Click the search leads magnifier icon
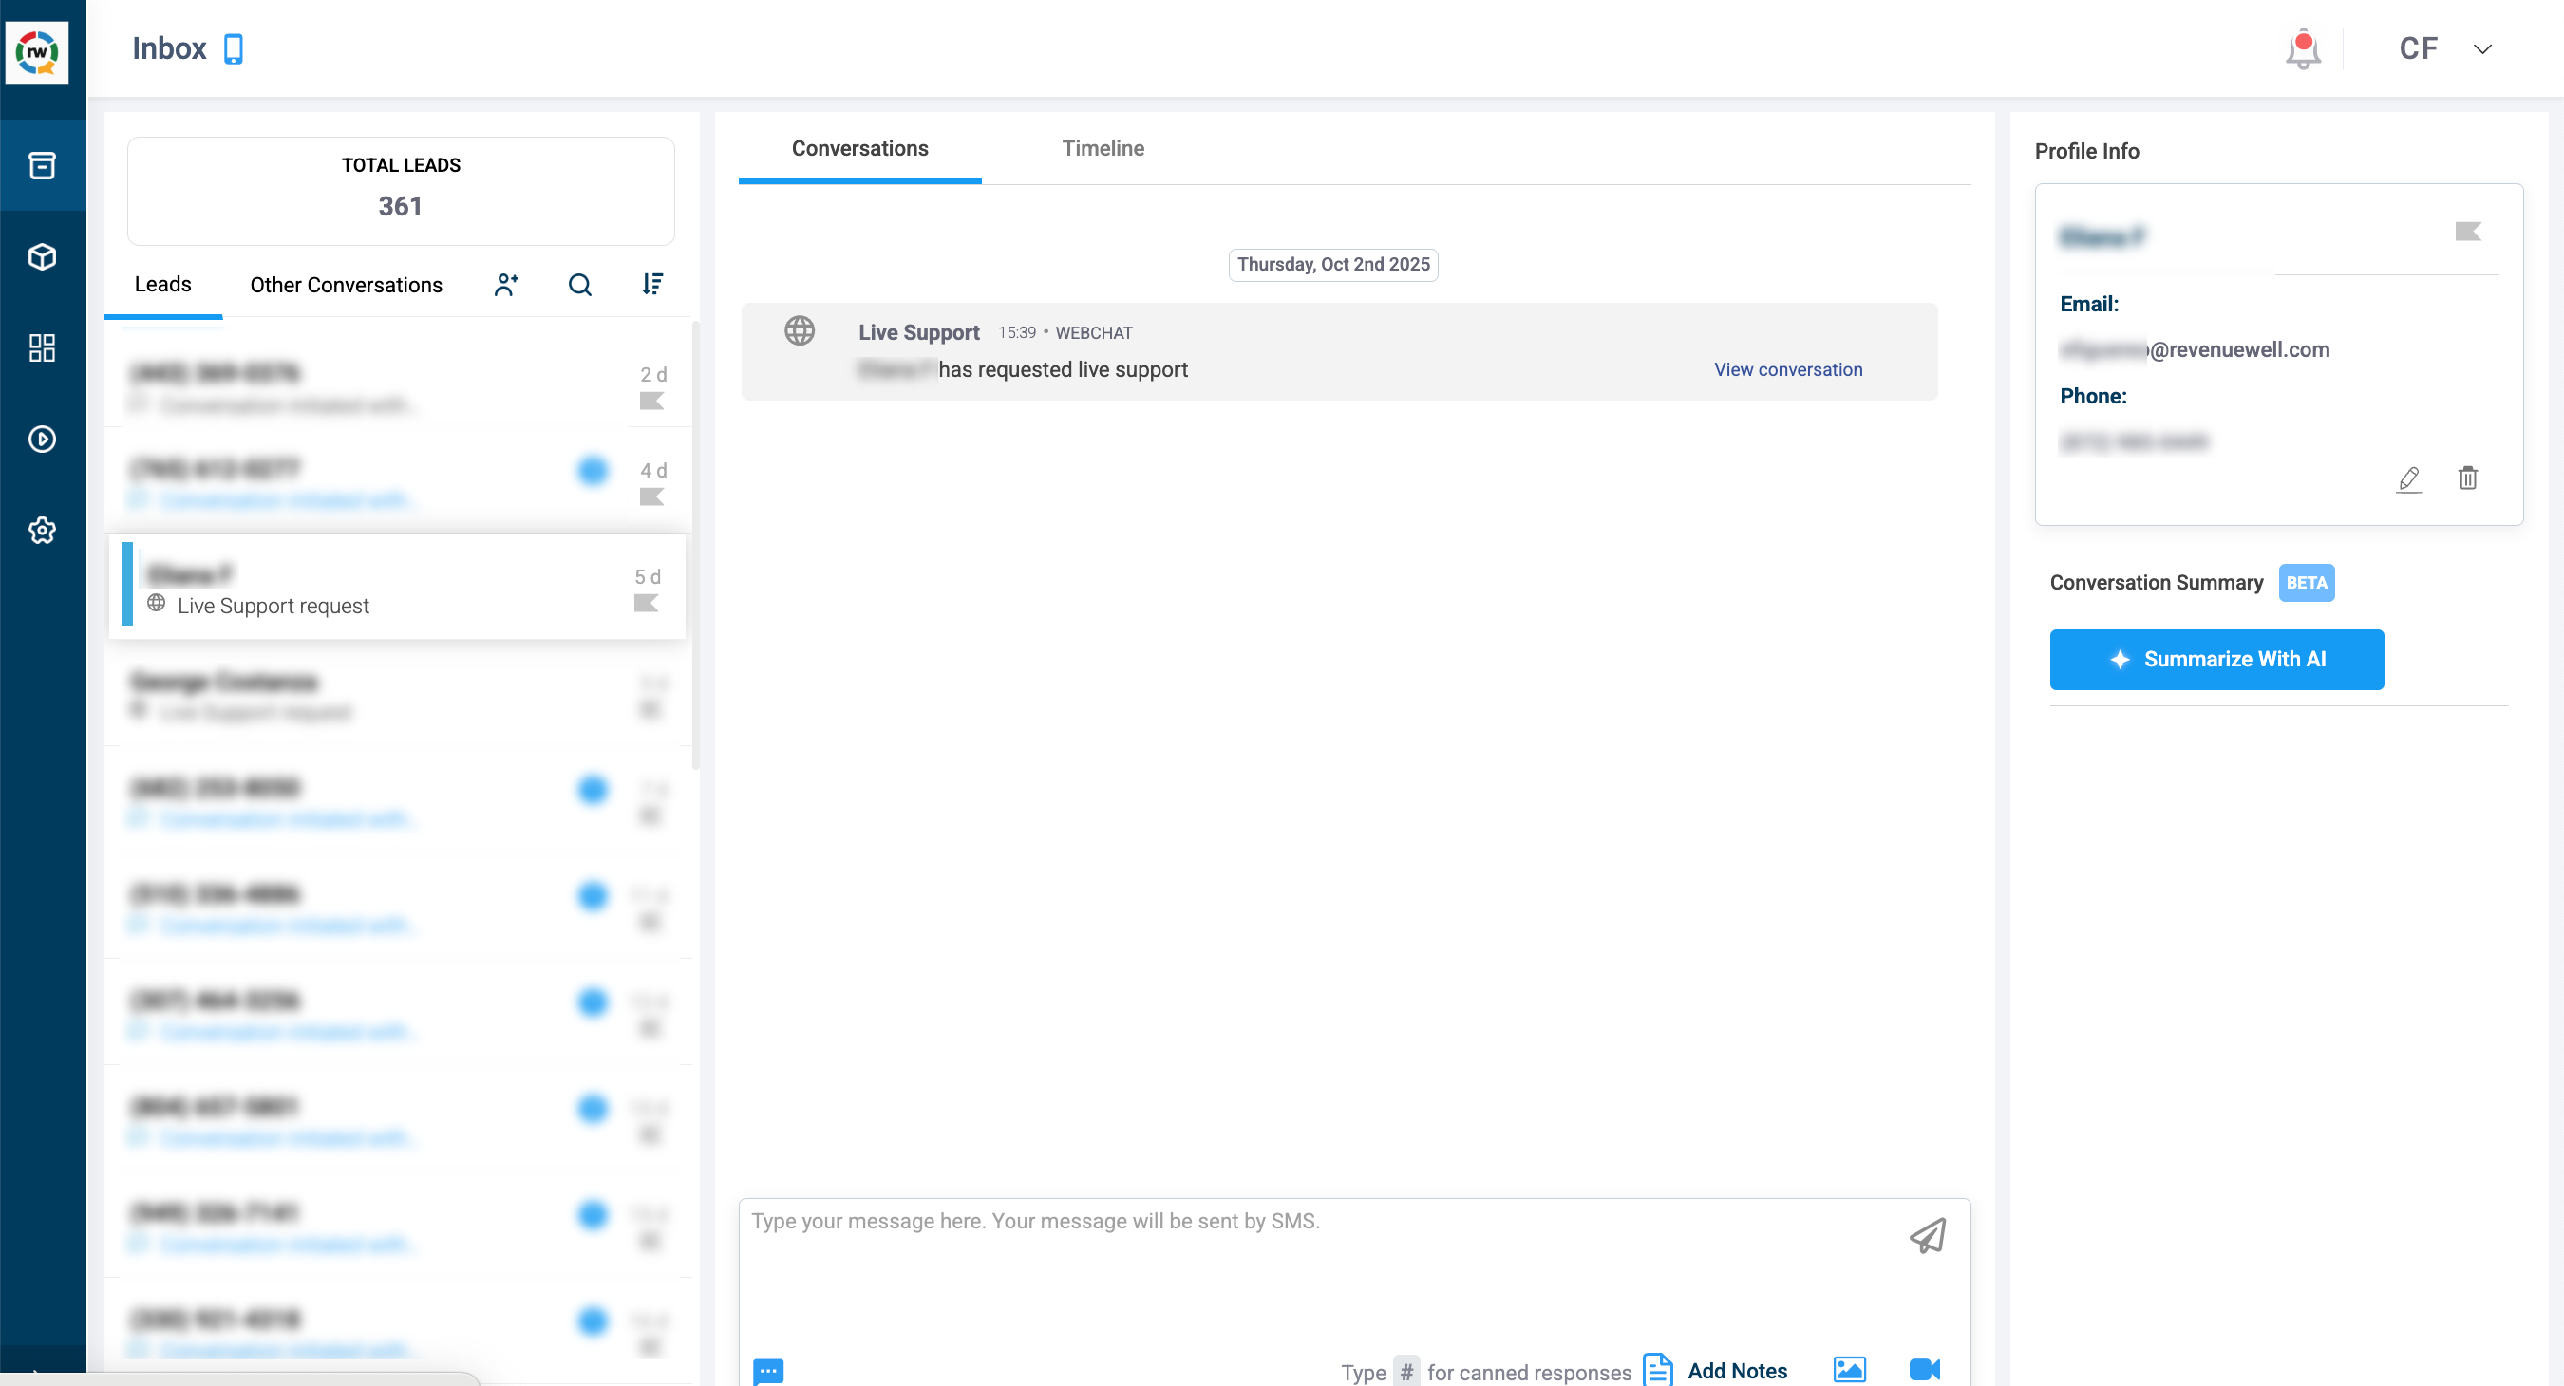 pyautogui.click(x=579, y=285)
